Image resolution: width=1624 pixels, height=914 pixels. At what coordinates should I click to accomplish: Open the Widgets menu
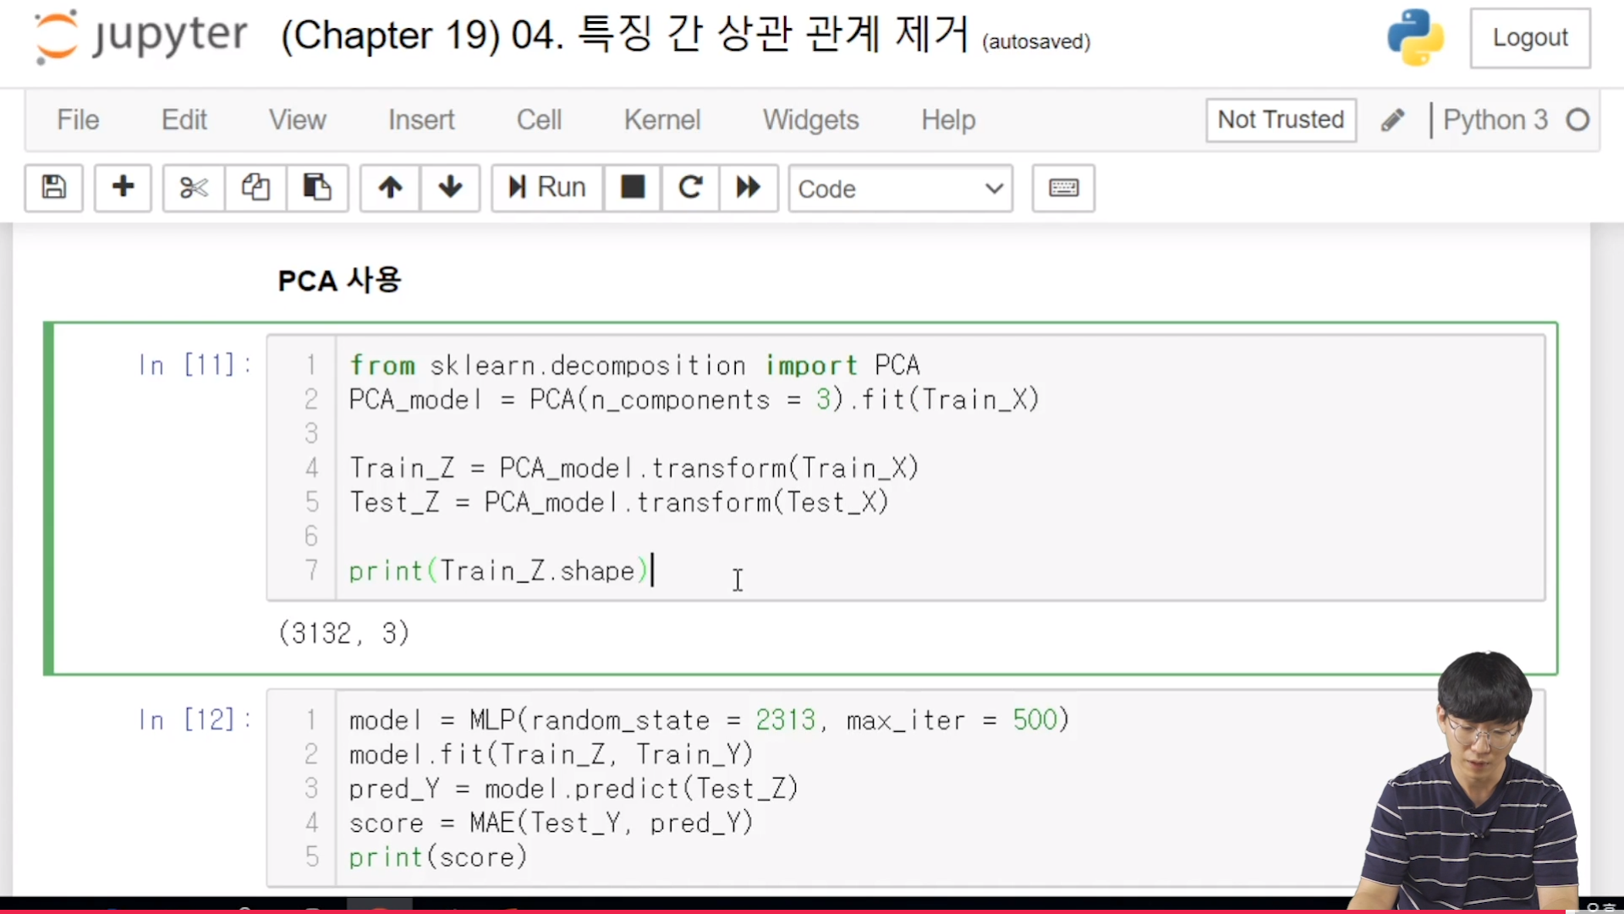(810, 120)
